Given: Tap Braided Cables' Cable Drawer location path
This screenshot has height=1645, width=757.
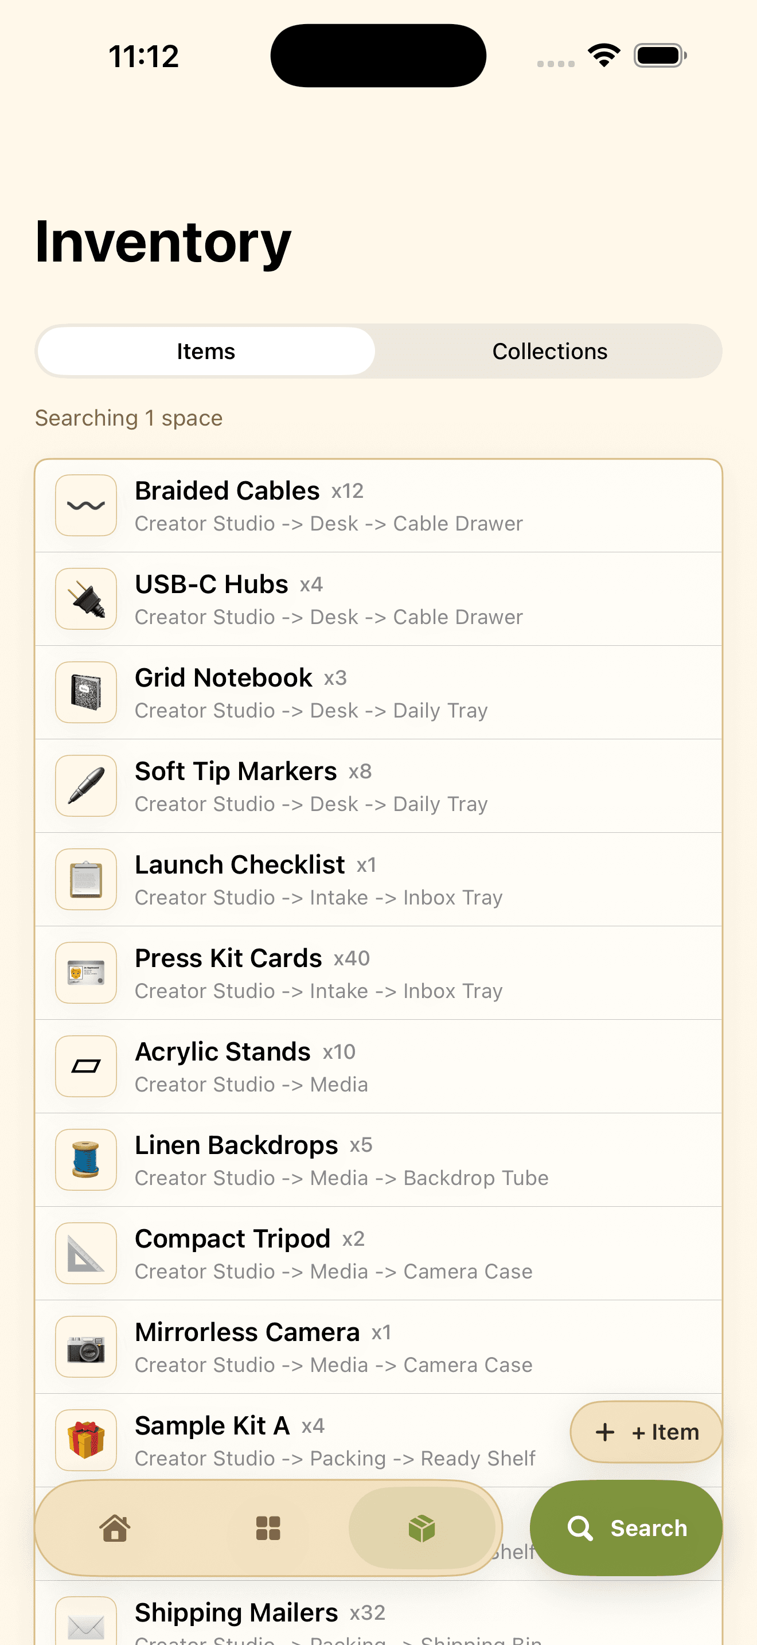Looking at the screenshot, I should pos(329,524).
